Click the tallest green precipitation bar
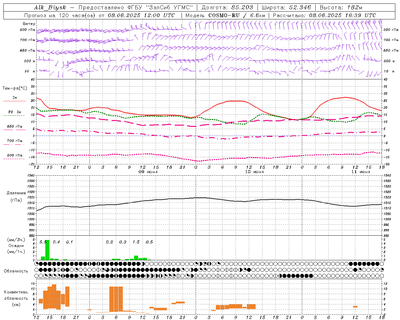The height and width of the screenshot is (320, 400). pos(47,250)
